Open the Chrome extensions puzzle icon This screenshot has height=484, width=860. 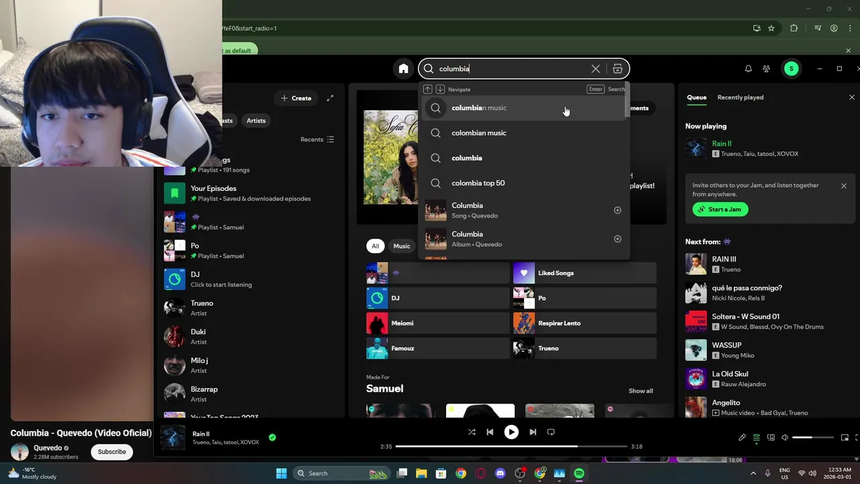pos(793,28)
